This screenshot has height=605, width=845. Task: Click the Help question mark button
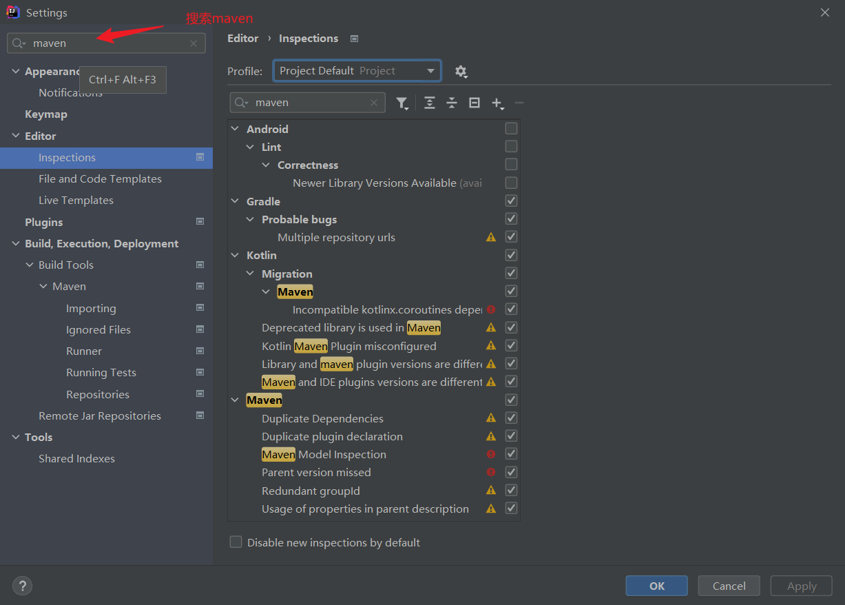pyautogui.click(x=22, y=586)
